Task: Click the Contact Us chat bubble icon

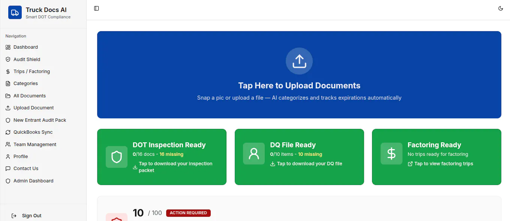Action: pyautogui.click(x=8, y=169)
